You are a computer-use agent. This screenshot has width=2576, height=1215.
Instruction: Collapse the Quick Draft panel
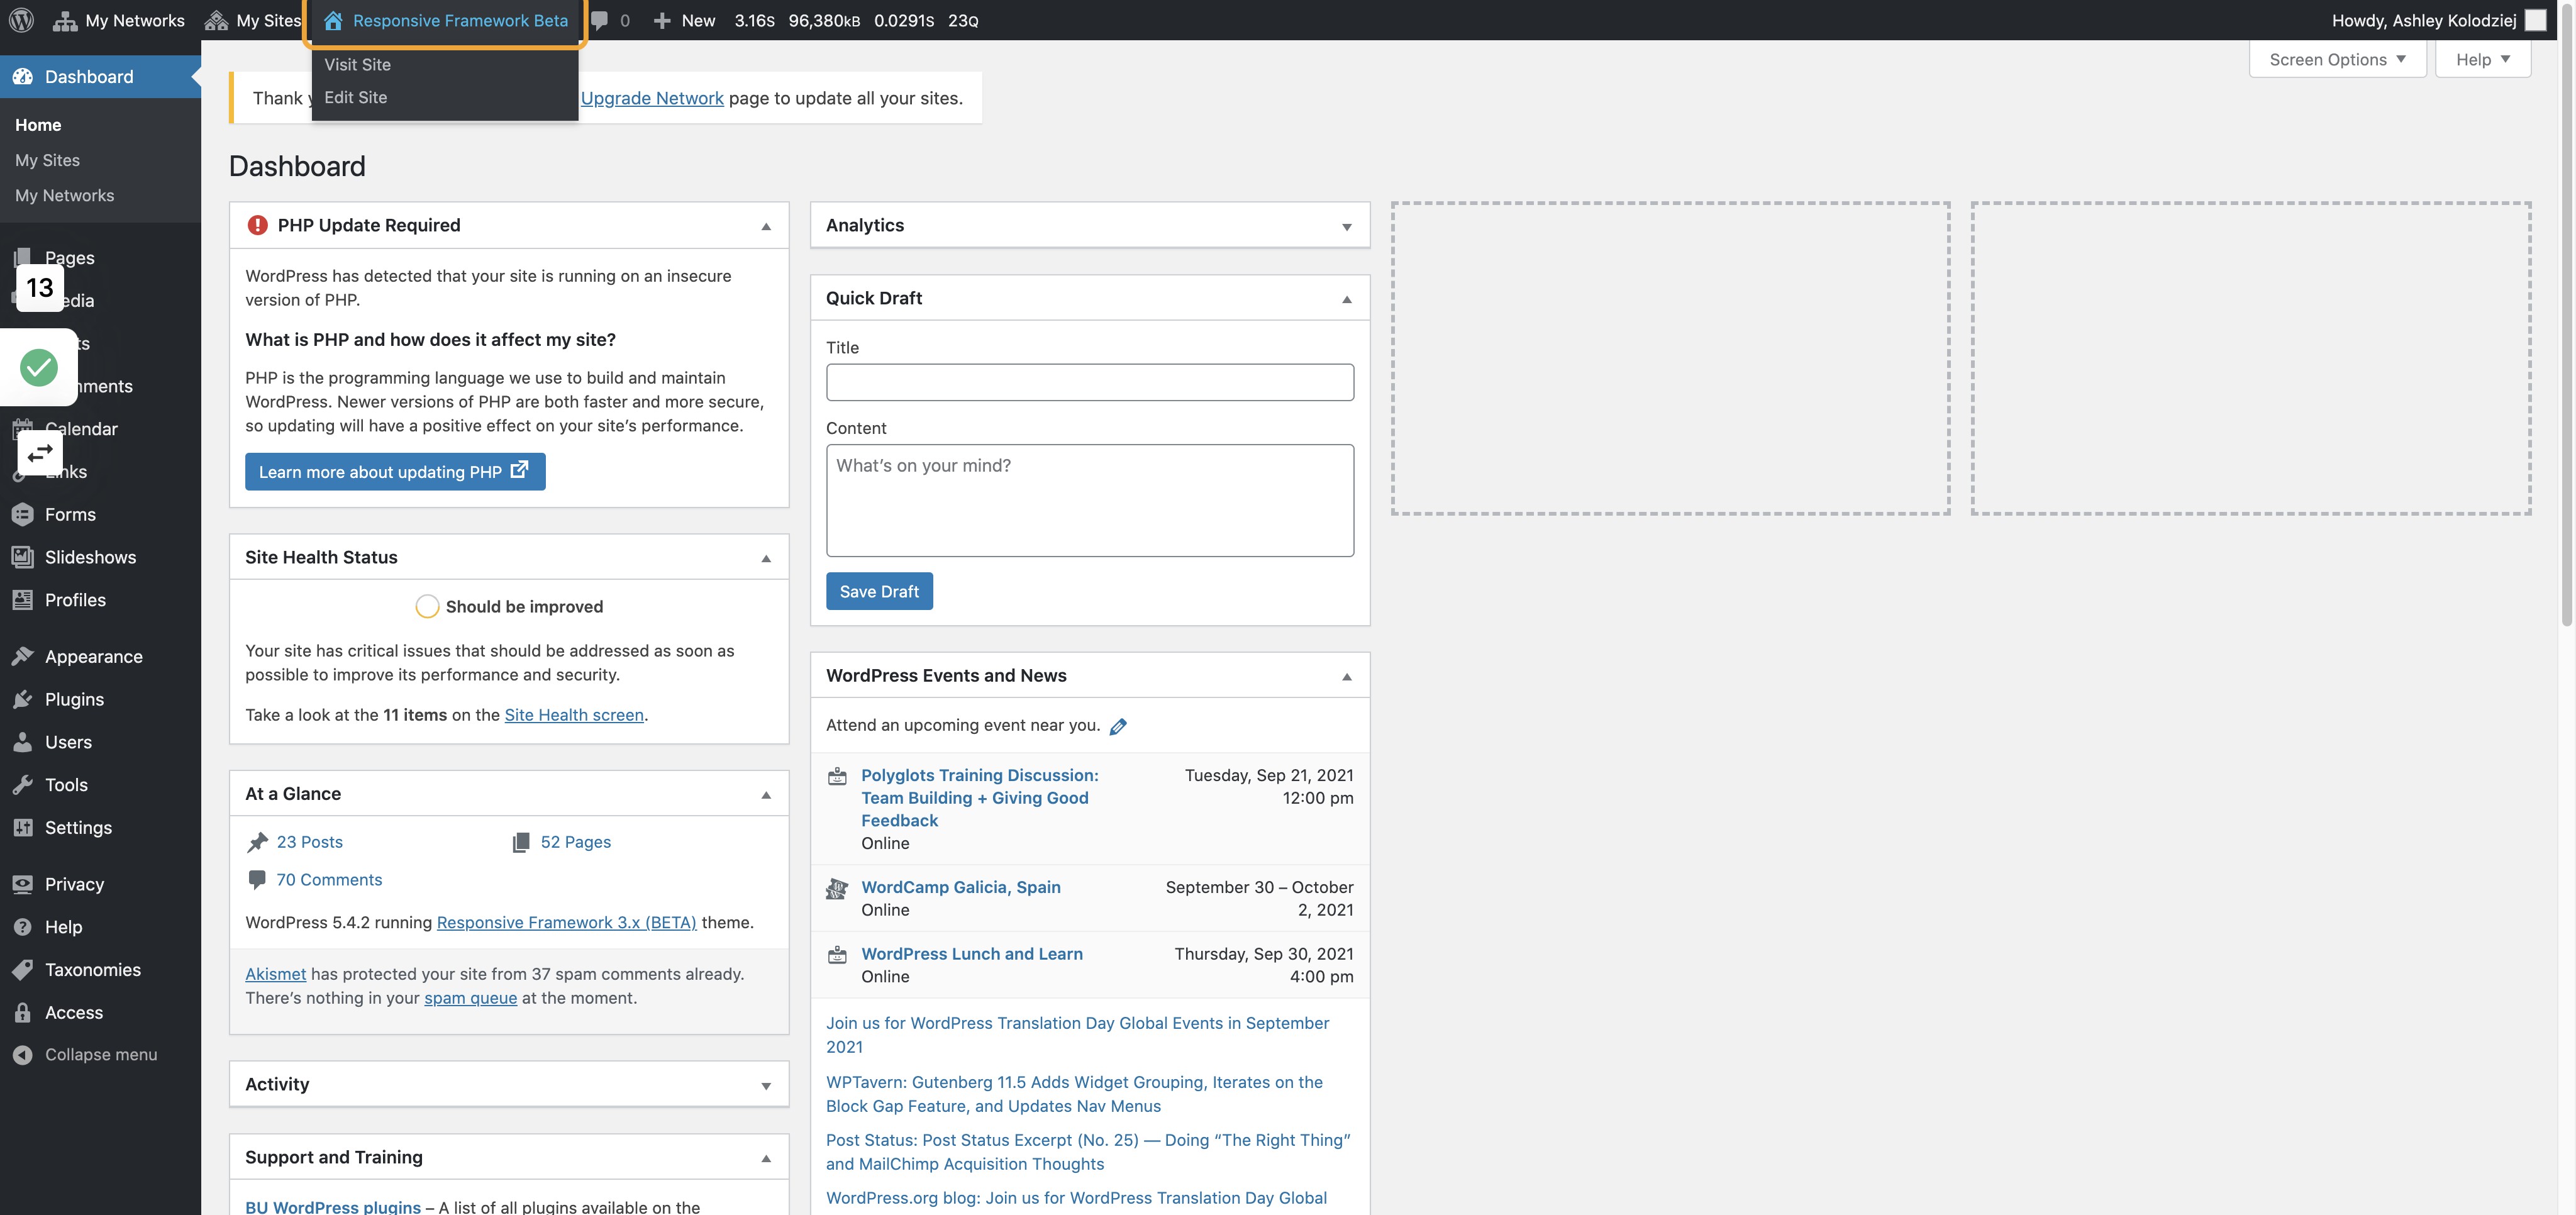pos(1347,299)
